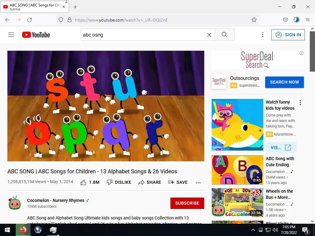Open the computer app taskbar icon
The width and height of the screenshot is (315, 236).
53,230
